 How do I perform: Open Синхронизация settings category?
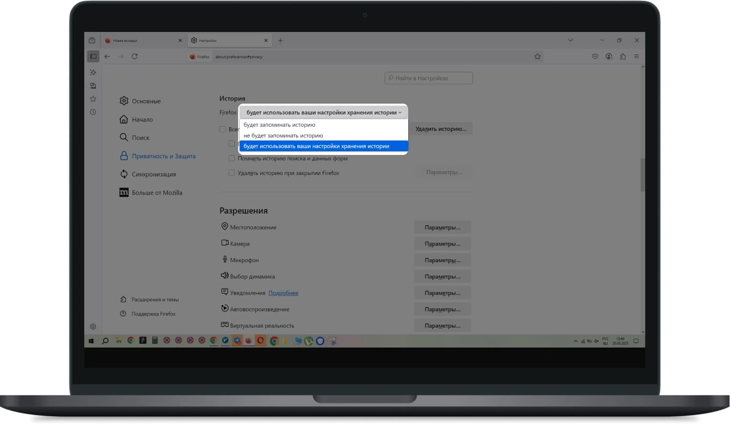(148, 174)
